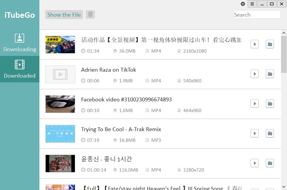287x190 pixels.
Task: Click the 1280x720 resolution value
Action: click(x=193, y=170)
